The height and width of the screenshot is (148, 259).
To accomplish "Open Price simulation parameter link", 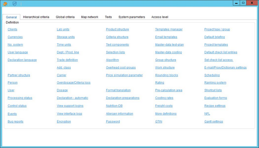I will point(124,75).
